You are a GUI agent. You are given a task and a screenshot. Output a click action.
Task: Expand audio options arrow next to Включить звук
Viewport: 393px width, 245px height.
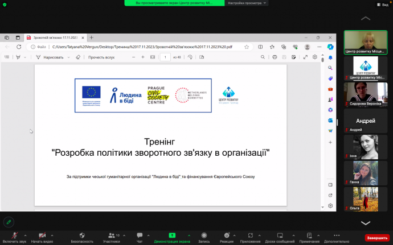[x=25, y=234]
